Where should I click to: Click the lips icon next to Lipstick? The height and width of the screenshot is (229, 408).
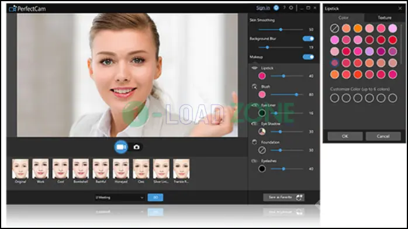coord(254,68)
